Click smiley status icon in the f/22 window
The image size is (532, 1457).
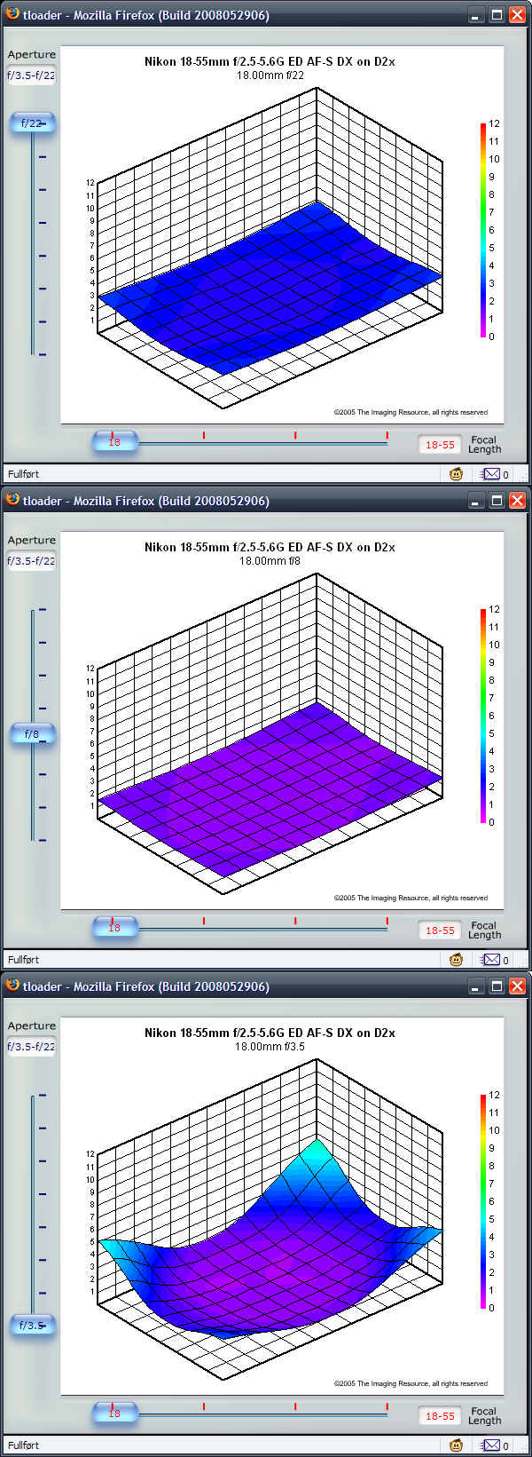click(456, 474)
